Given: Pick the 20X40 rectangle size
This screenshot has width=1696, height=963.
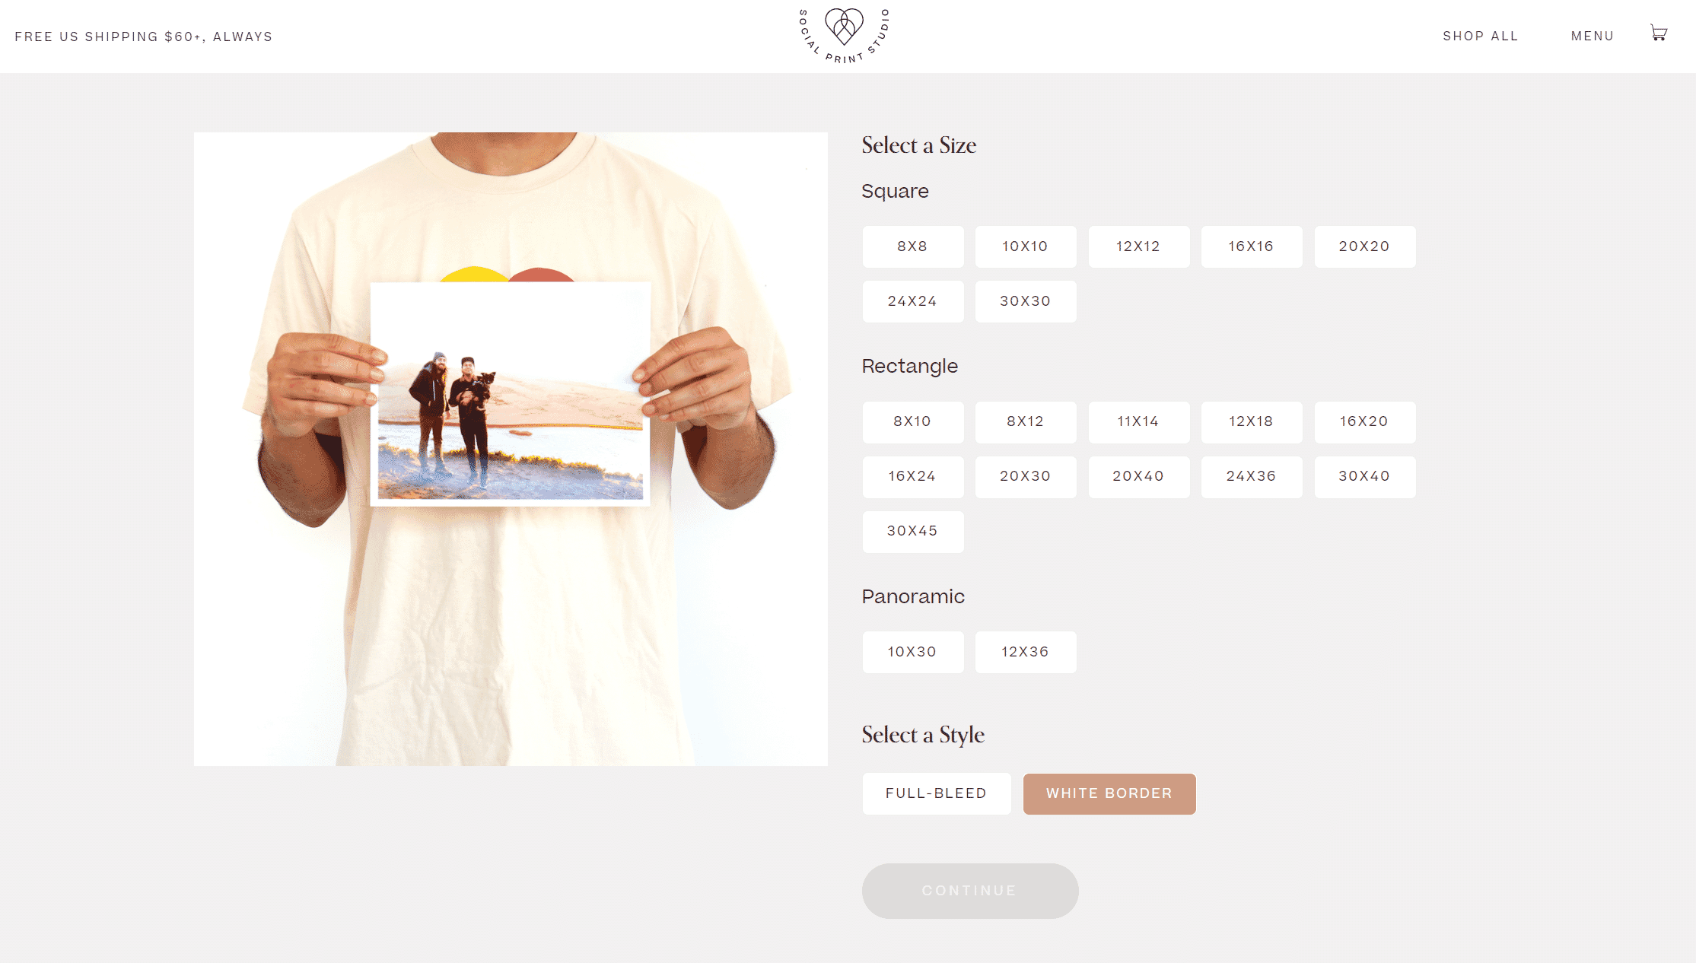Looking at the screenshot, I should (1139, 476).
